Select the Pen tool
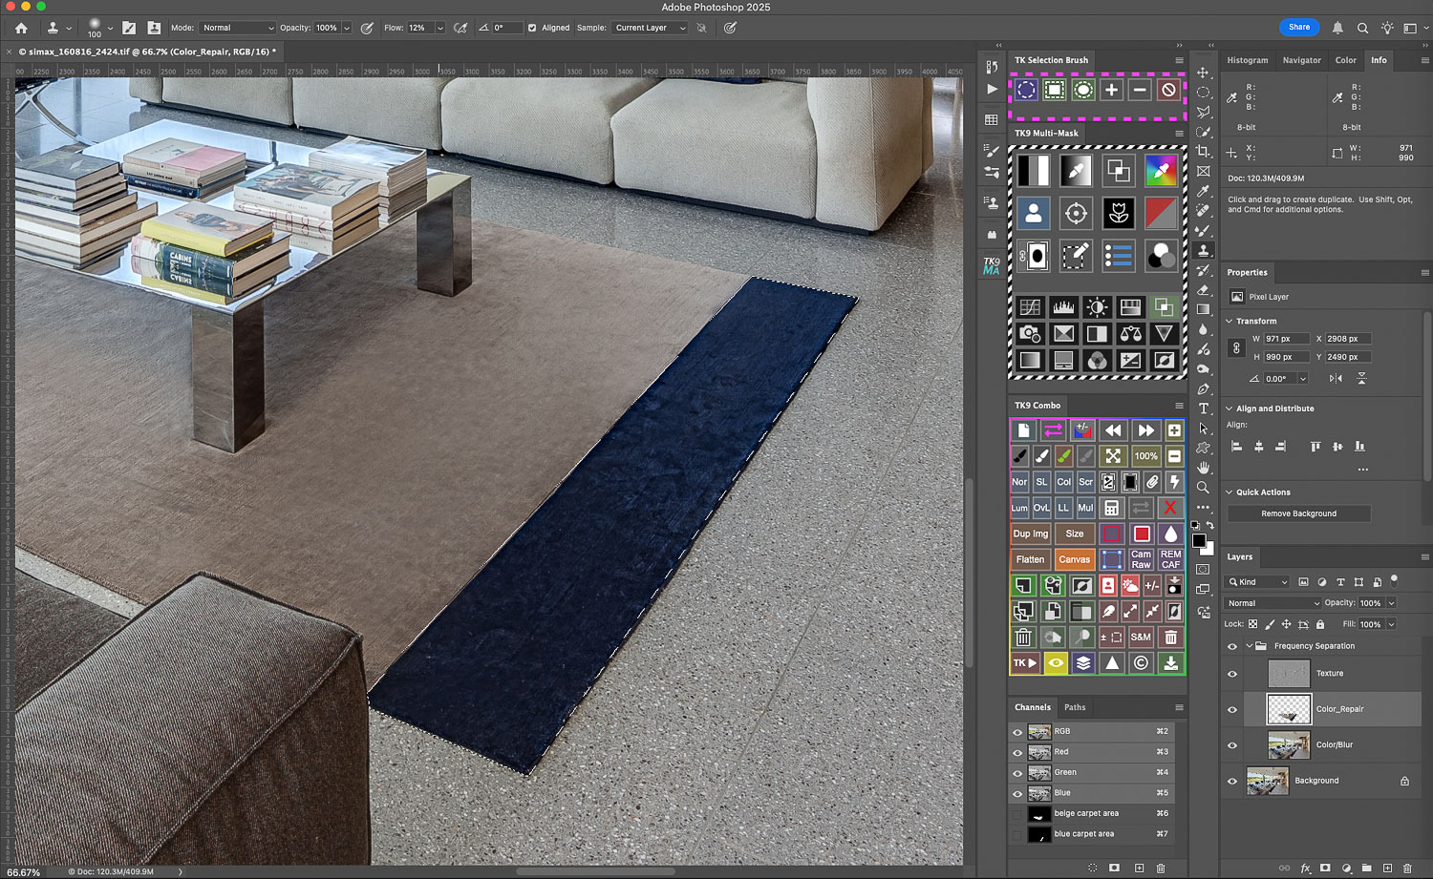 pos(1204,388)
